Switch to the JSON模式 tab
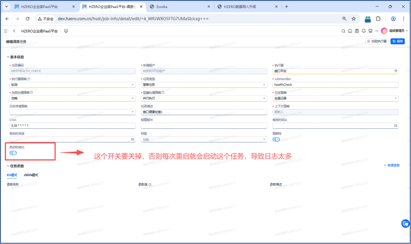 pos(31,175)
